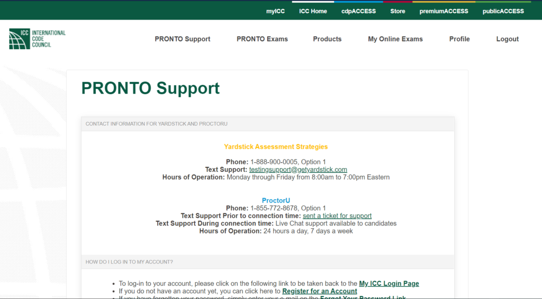
Task: Go to ICC Home in top bar
Action: click(313, 11)
